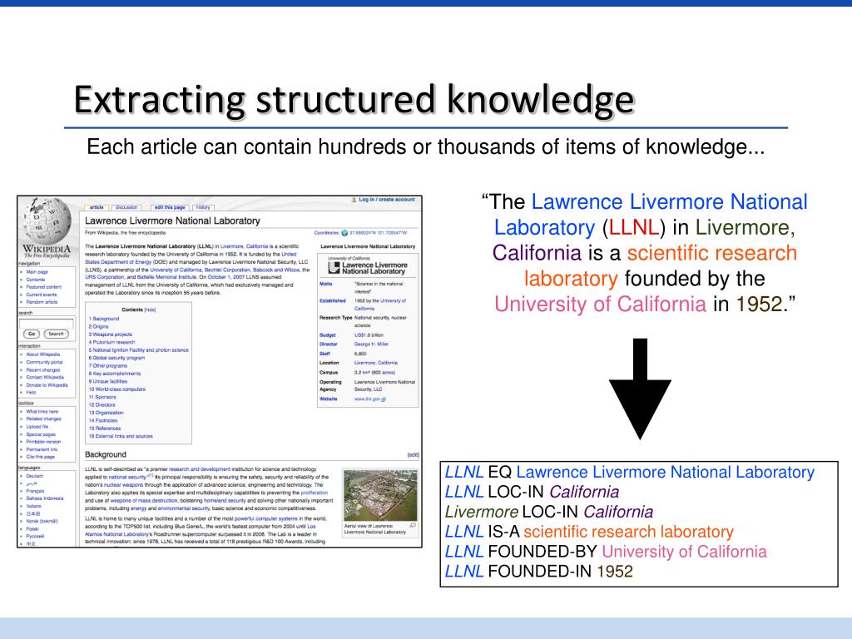Click the edit link beside Background heading

coord(413,455)
